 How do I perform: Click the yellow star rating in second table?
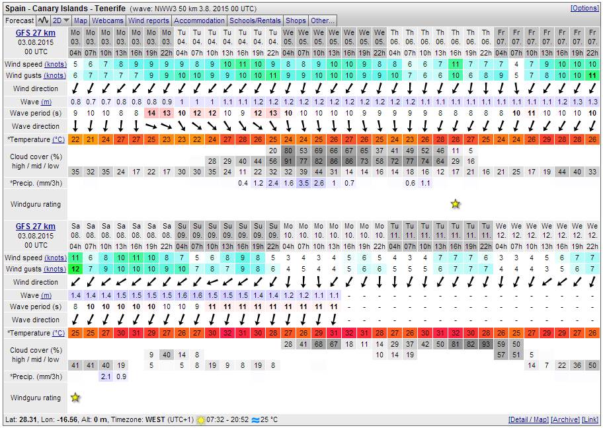coord(75,398)
